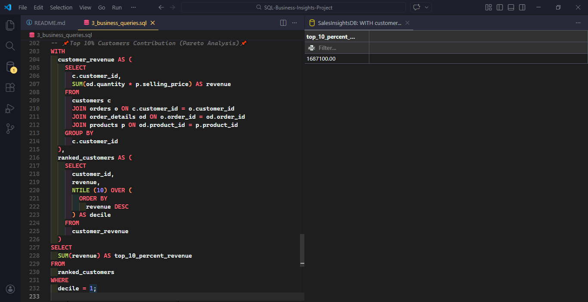Open the Explorer view in activity bar
Screen dimensions: 588x302
(10, 25)
